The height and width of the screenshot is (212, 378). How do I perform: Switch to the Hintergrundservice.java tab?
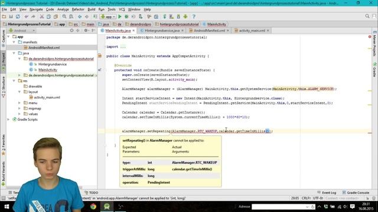coord(162,31)
